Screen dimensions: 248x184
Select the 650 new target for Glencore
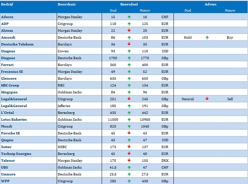145,78
